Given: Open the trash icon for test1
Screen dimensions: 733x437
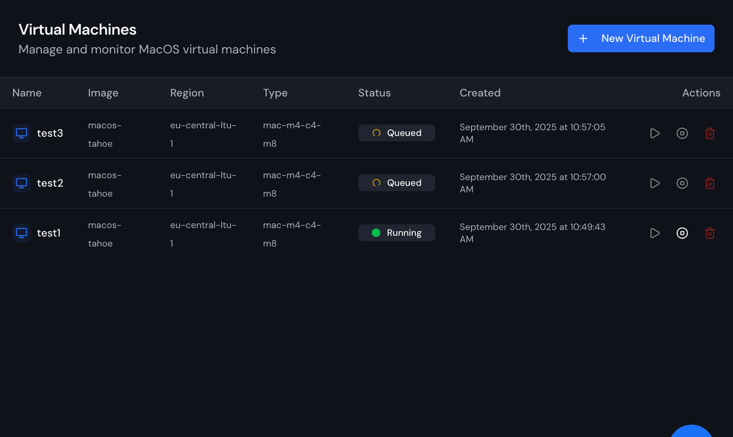Looking at the screenshot, I should click(710, 233).
